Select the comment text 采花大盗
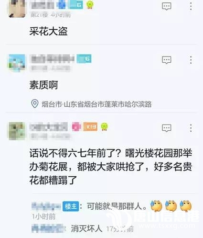Screen dimensions: 203x238 [48, 31]
